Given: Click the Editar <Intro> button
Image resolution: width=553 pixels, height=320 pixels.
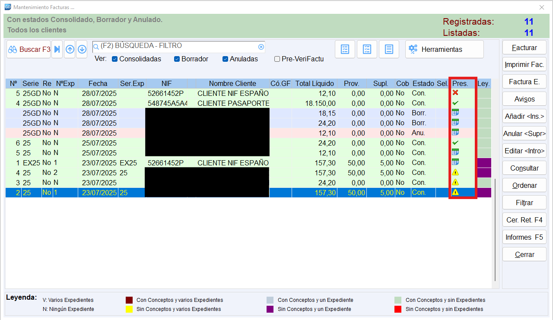Looking at the screenshot, I should click(x=524, y=151).
